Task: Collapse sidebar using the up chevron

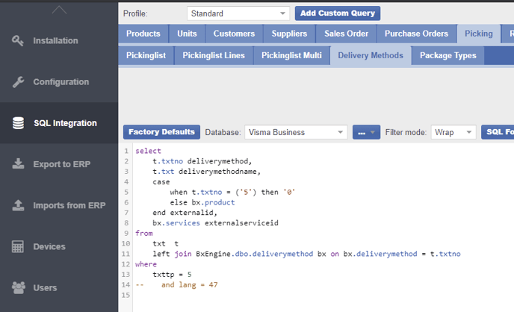Action: point(59,10)
